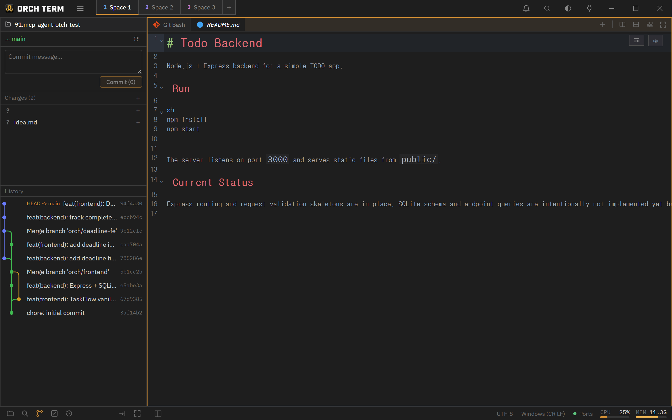Click the 3000 port inline code
This screenshot has height=420, width=672.
[x=278, y=159]
